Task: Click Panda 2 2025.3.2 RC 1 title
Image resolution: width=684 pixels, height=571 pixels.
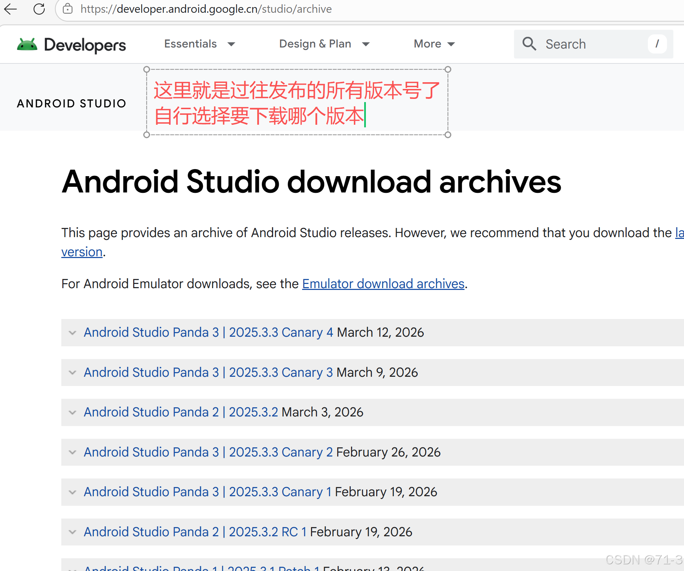Action: point(195,532)
